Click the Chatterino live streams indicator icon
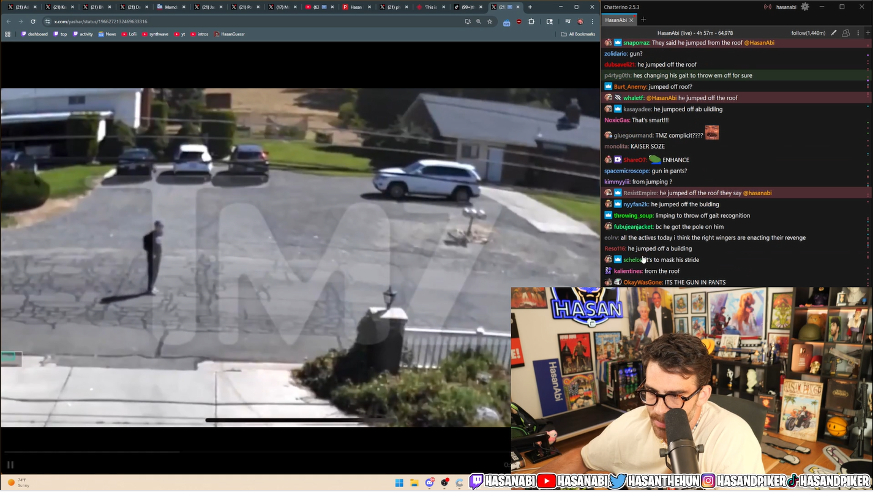The image size is (873, 492). [767, 7]
